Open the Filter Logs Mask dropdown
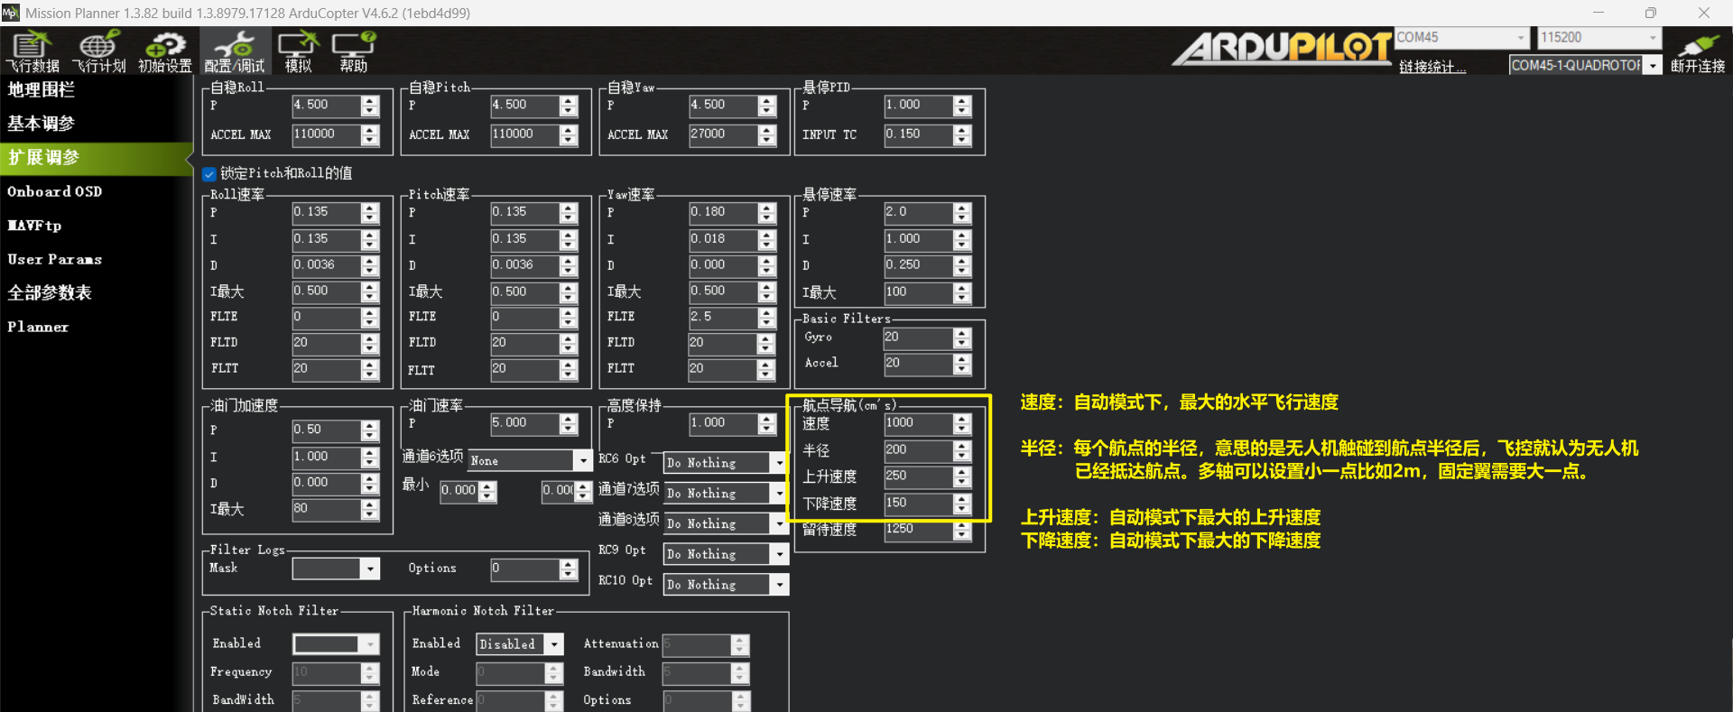This screenshot has width=1733, height=712. pos(369,569)
